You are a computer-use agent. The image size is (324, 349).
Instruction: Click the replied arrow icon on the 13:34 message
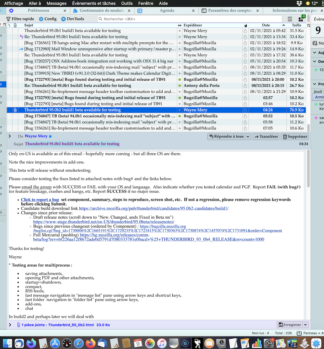(21, 37)
